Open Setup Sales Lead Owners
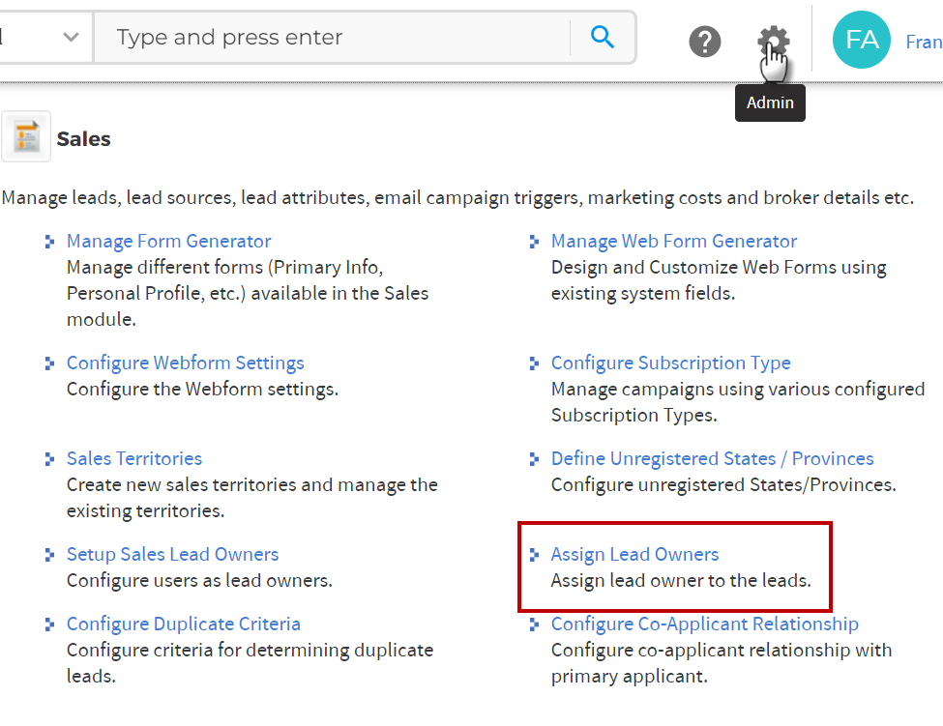This screenshot has height=726, width=943. tap(172, 555)
